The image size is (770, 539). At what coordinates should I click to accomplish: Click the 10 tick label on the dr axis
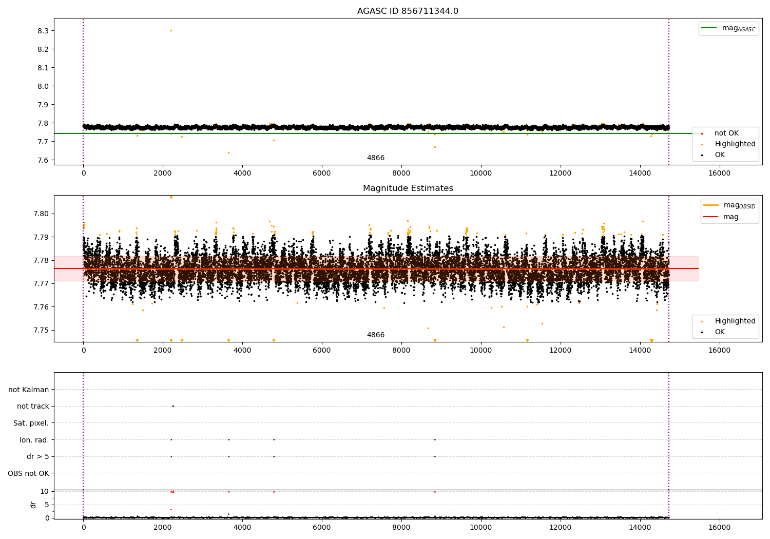45,491
